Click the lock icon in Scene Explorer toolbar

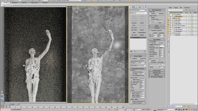(x=187, y=10)
